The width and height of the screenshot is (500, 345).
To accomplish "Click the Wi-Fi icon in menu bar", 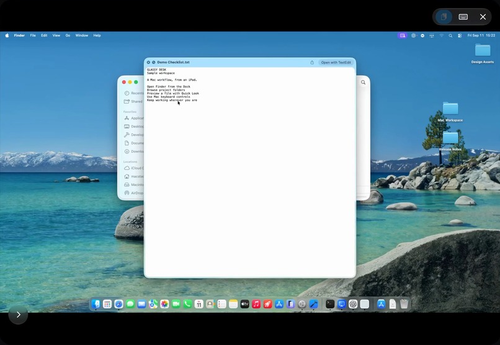I will tap(441, 36).
